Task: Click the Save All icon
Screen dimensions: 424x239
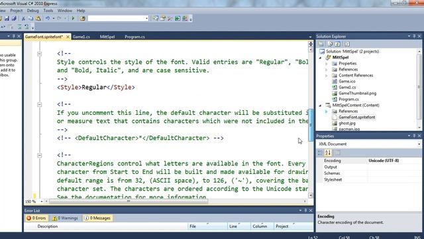Action: [14, 19]
